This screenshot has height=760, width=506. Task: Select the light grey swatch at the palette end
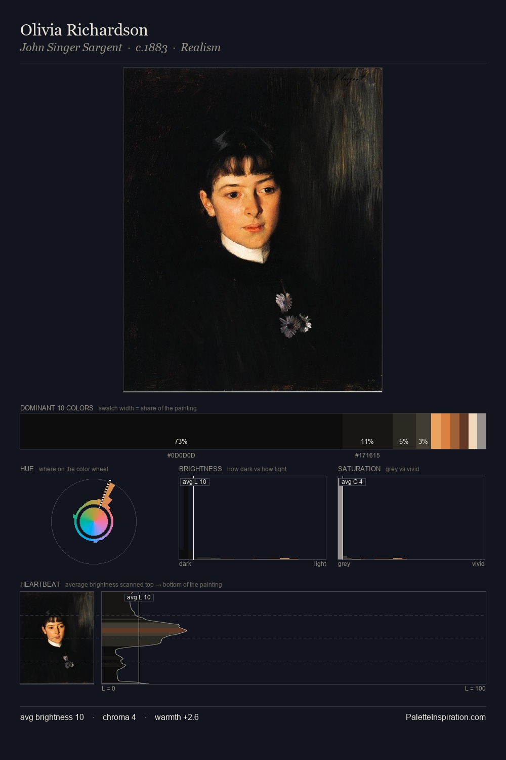point(481,431)
